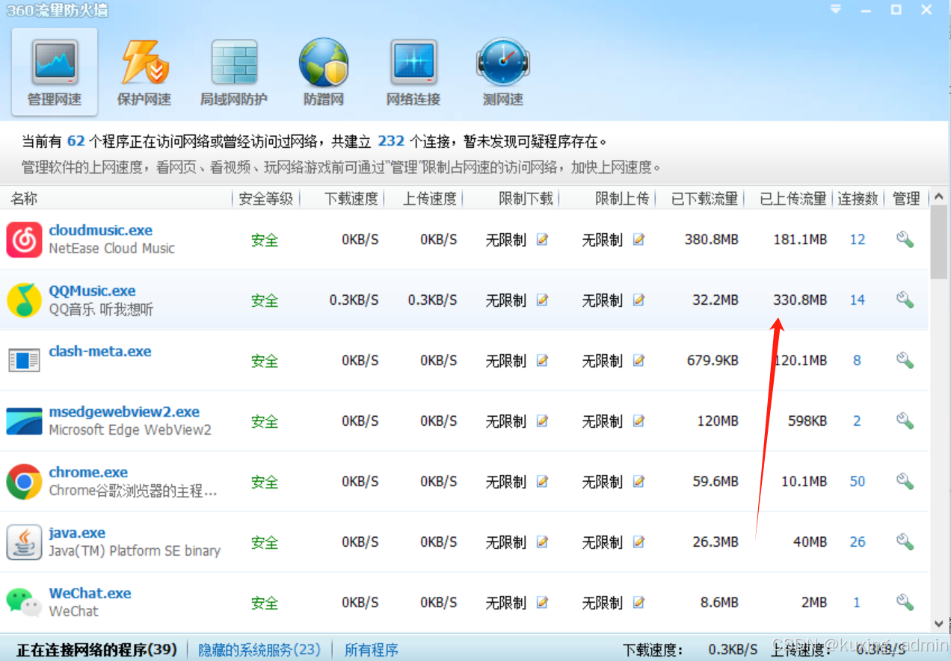Sort by 下载速度 column header

pyautogui.click(x=351, y=199)
